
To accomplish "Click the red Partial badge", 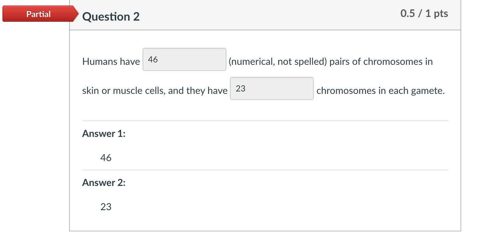I will point(39,14).
